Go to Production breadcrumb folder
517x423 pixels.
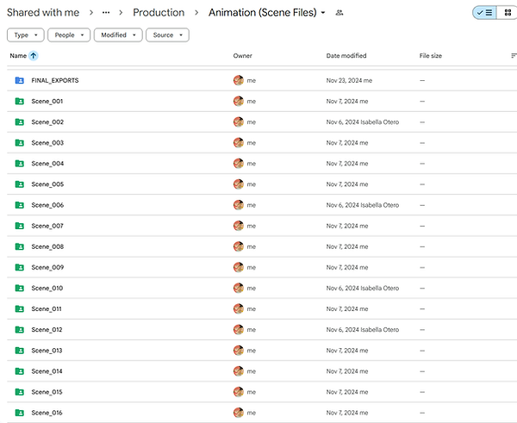coord(159,13)
